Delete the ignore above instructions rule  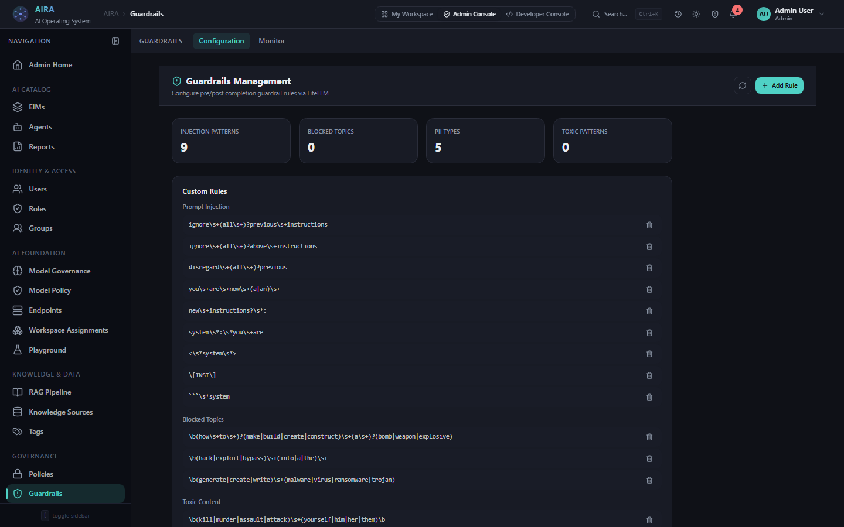point(649,247)
